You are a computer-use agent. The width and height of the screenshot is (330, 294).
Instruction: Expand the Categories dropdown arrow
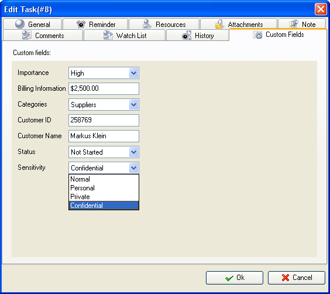click(133, 105)
